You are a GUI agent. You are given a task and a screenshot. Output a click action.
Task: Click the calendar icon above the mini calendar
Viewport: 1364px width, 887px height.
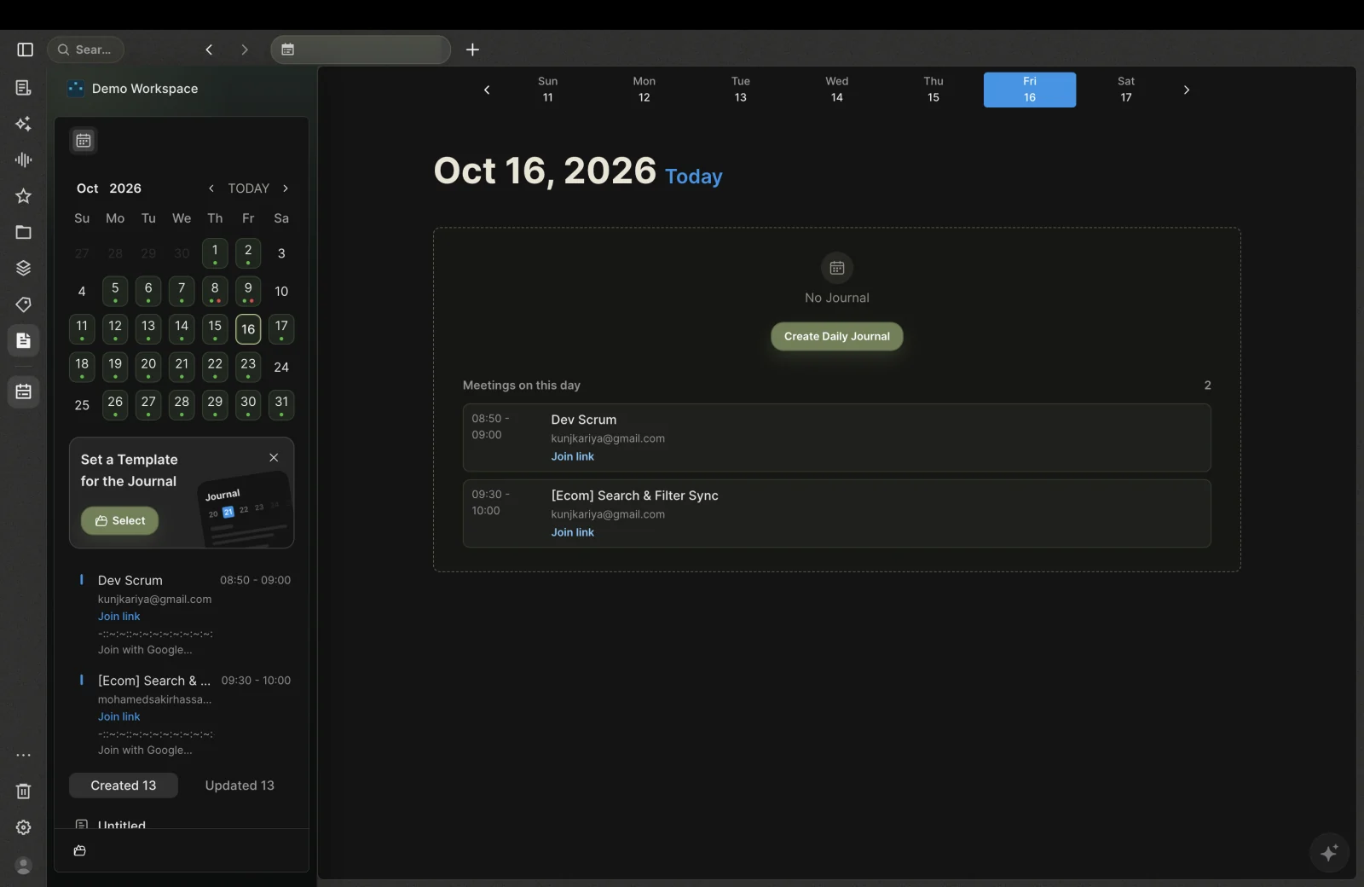pos(84,141)
